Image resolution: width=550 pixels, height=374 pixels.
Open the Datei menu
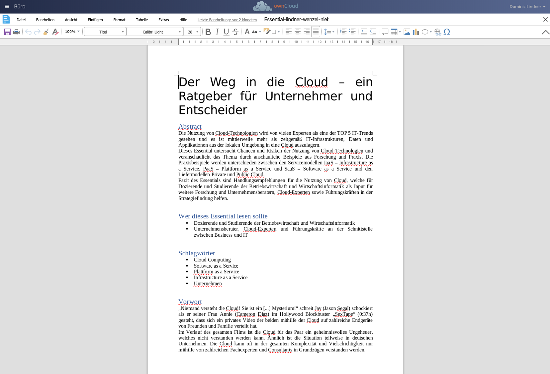click(21, 20)
